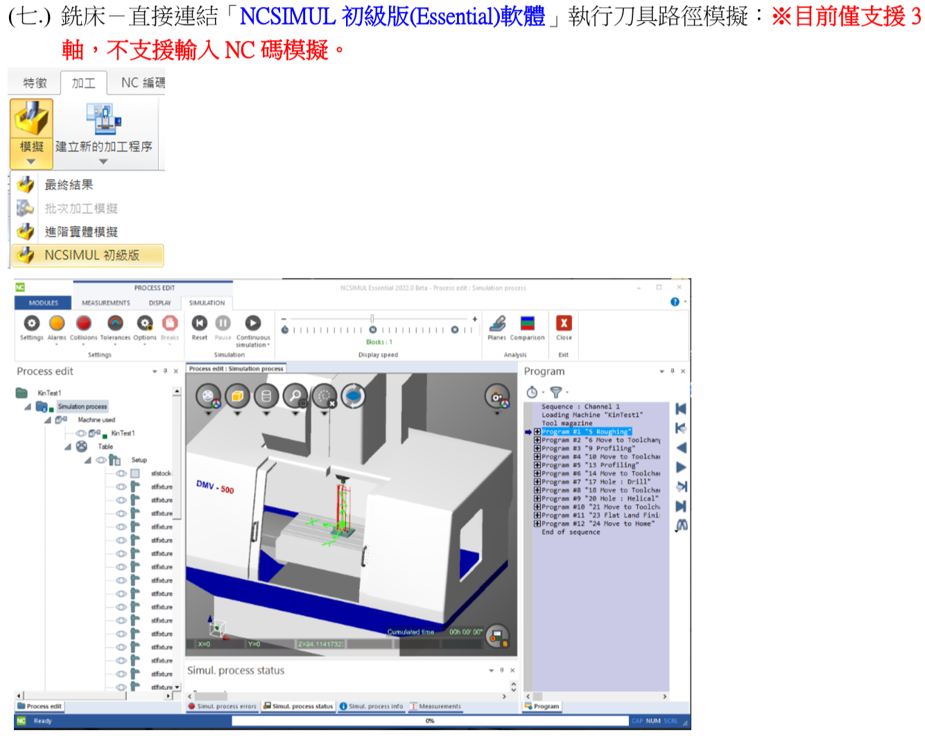This screenshot has height=739, width=925.
Task: Open the Comparison analysis tool
Action: tap(527, 324)
